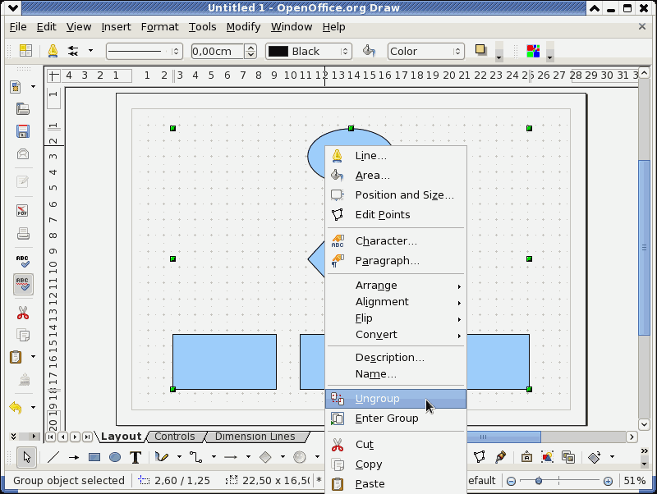Open the Black line color dropdown

(x=309, y=52)
